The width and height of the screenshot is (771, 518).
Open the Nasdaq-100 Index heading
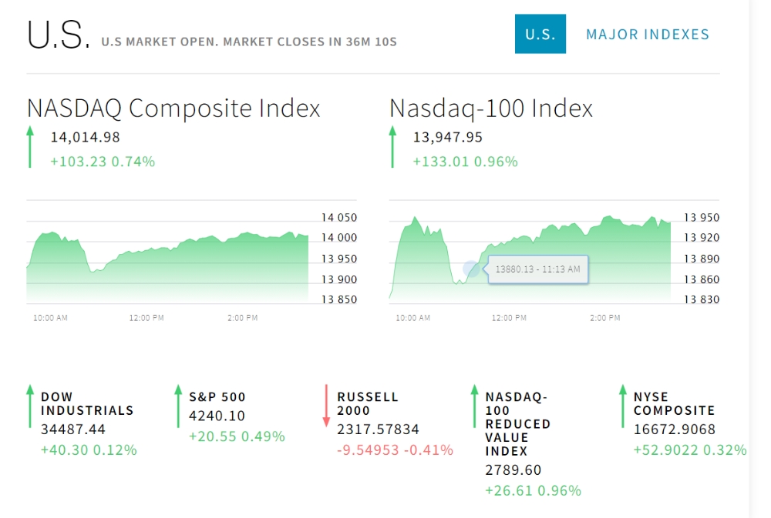point(491,109)
